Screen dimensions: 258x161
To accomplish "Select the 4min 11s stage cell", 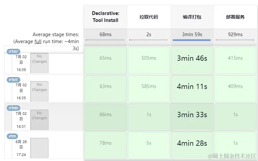I will [x=192, y=86].
